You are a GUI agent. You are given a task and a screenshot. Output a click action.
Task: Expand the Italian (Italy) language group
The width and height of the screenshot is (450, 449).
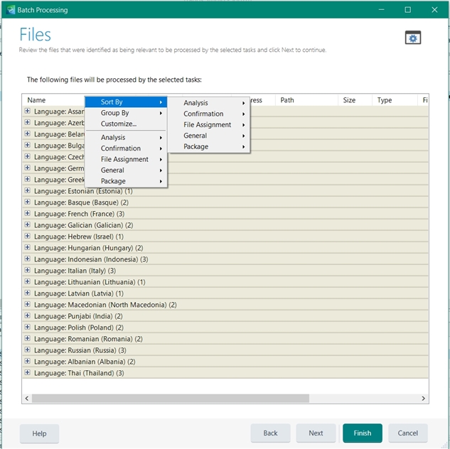27,271
